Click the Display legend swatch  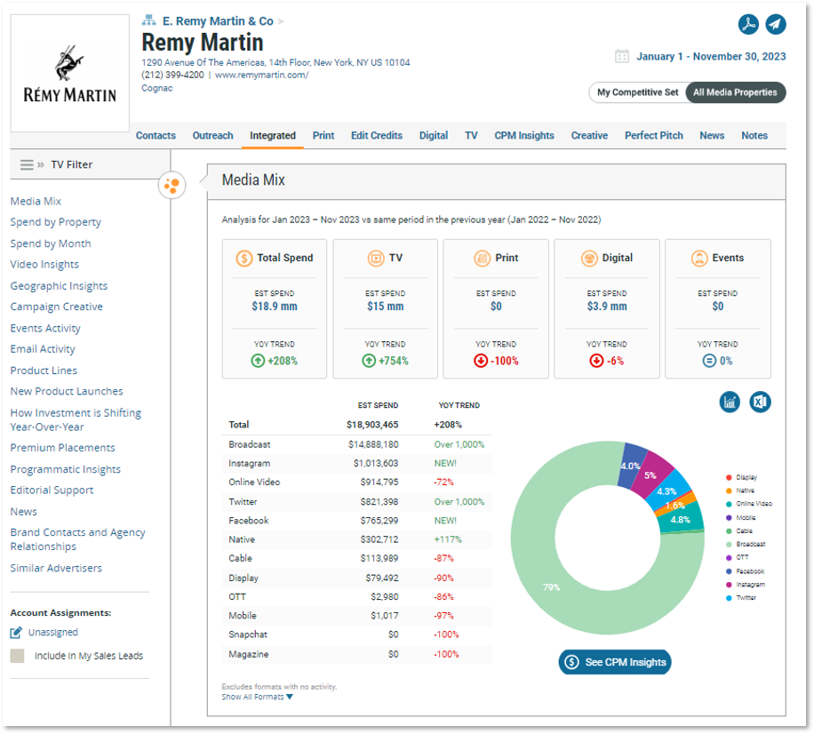point(729,477)
